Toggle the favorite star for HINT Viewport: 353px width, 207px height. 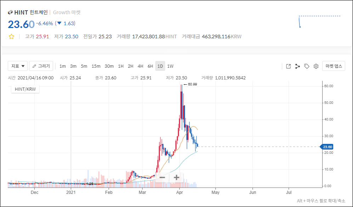click(11, 37)
